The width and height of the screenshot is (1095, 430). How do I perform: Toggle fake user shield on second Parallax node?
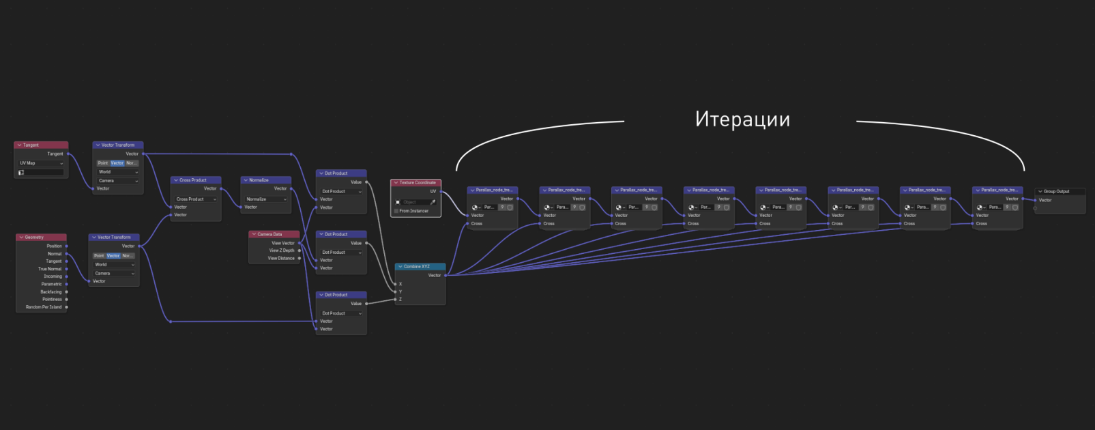pyautogui.click(x=582, y=207)
